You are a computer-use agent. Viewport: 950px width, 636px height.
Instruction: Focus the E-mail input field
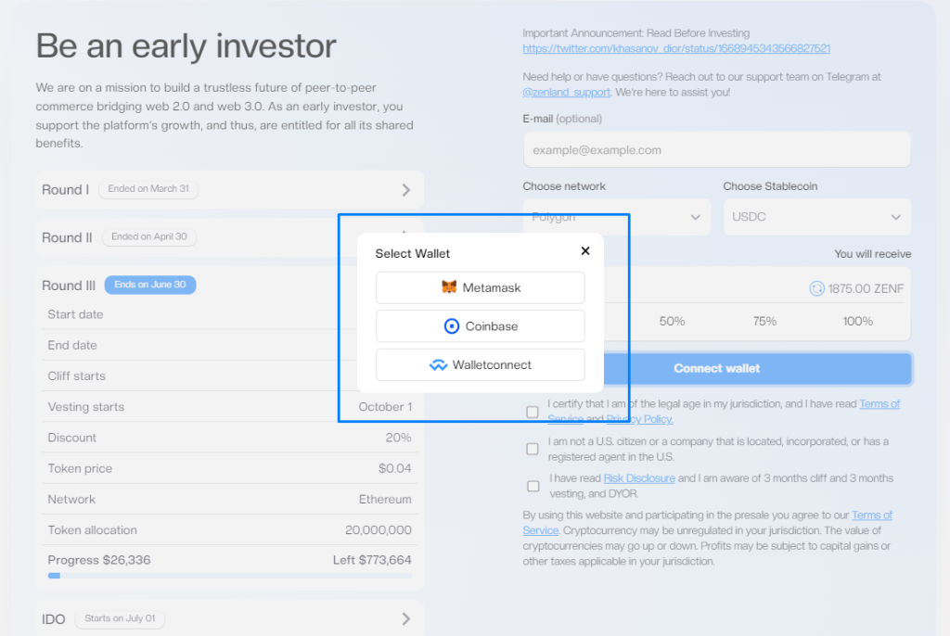[x=717, y=149]
